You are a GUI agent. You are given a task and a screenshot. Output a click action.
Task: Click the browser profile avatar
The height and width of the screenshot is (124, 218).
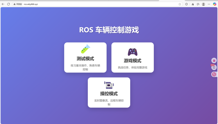click(x=203, y=4)
